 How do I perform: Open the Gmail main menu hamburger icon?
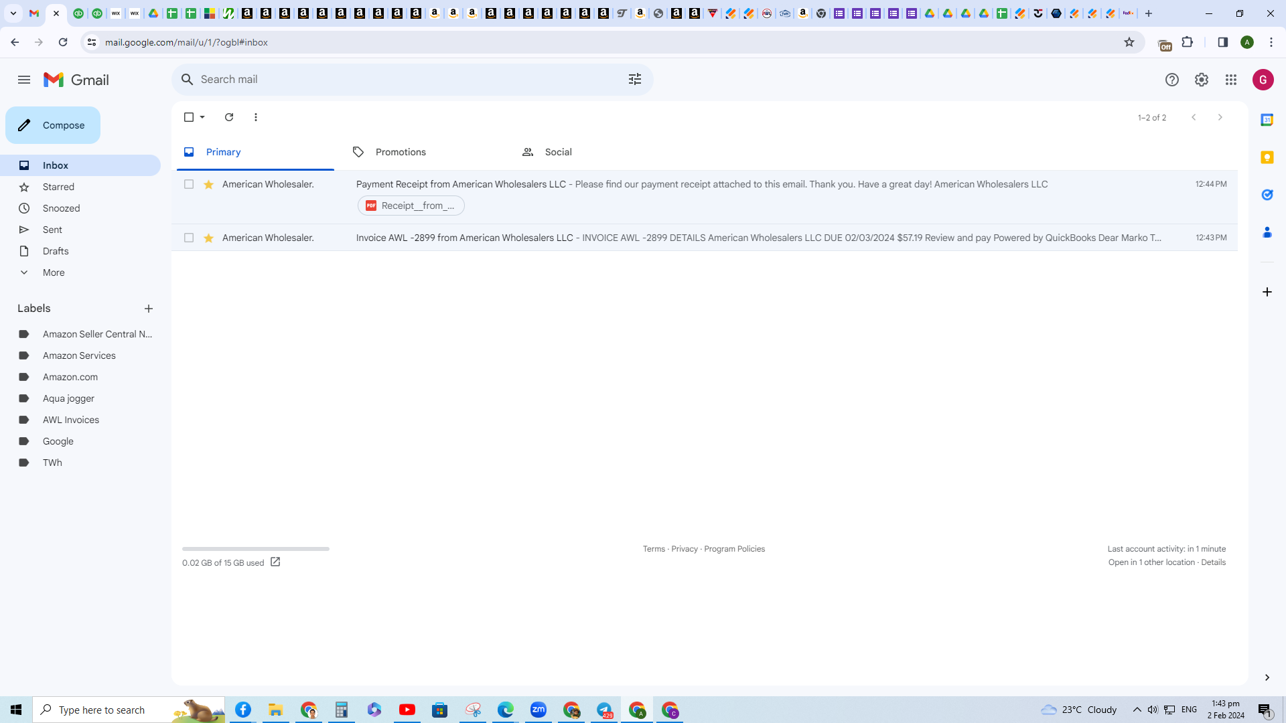[x=24, y=80]
